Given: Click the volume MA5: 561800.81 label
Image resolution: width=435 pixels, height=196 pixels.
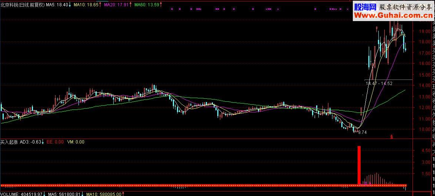Looking at the screenshot, I should pyautogui.click(x=65, y=194).
